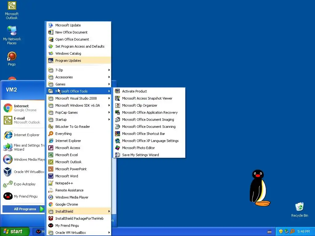Expand the Oracle VM VirtualBox submenu arrow
Viewport: 315px width, 236px height.
(109, 233)
